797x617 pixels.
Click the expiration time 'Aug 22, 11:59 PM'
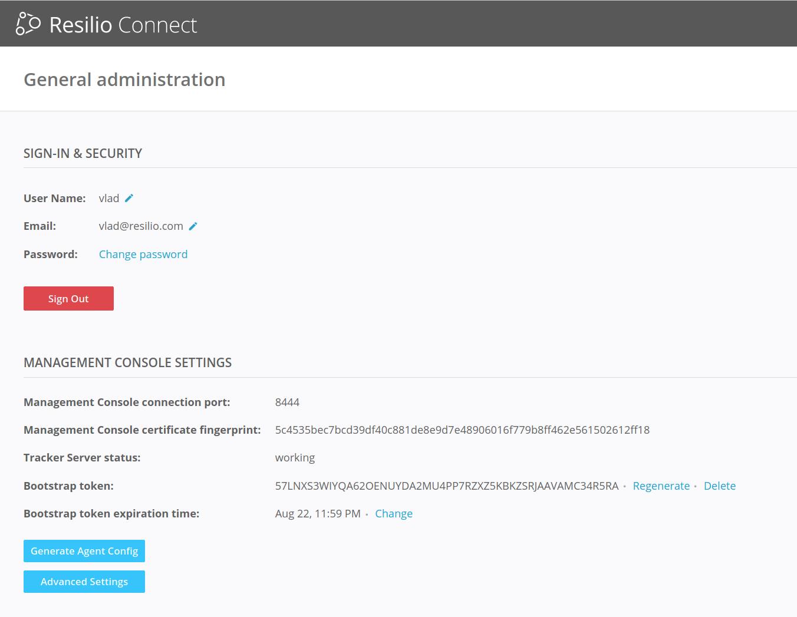(x=318, y=513)
